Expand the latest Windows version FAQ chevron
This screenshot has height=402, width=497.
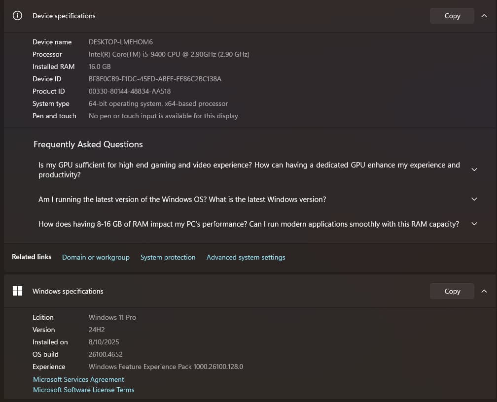pos(474,199)
